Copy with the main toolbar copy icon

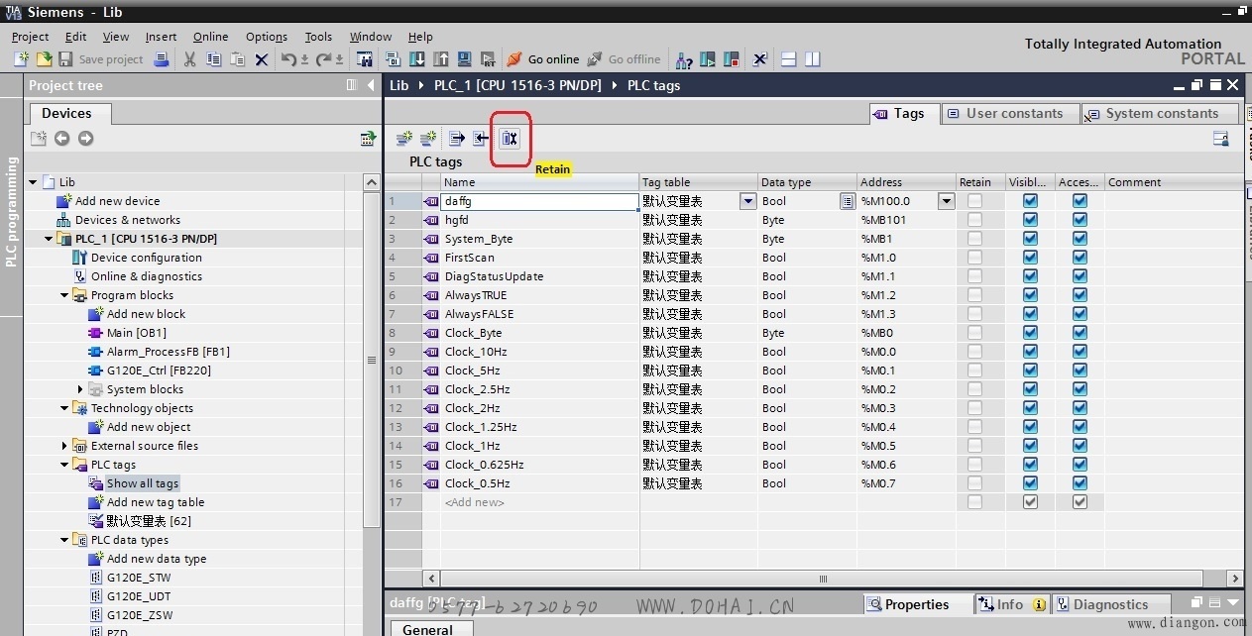[213, 59]
